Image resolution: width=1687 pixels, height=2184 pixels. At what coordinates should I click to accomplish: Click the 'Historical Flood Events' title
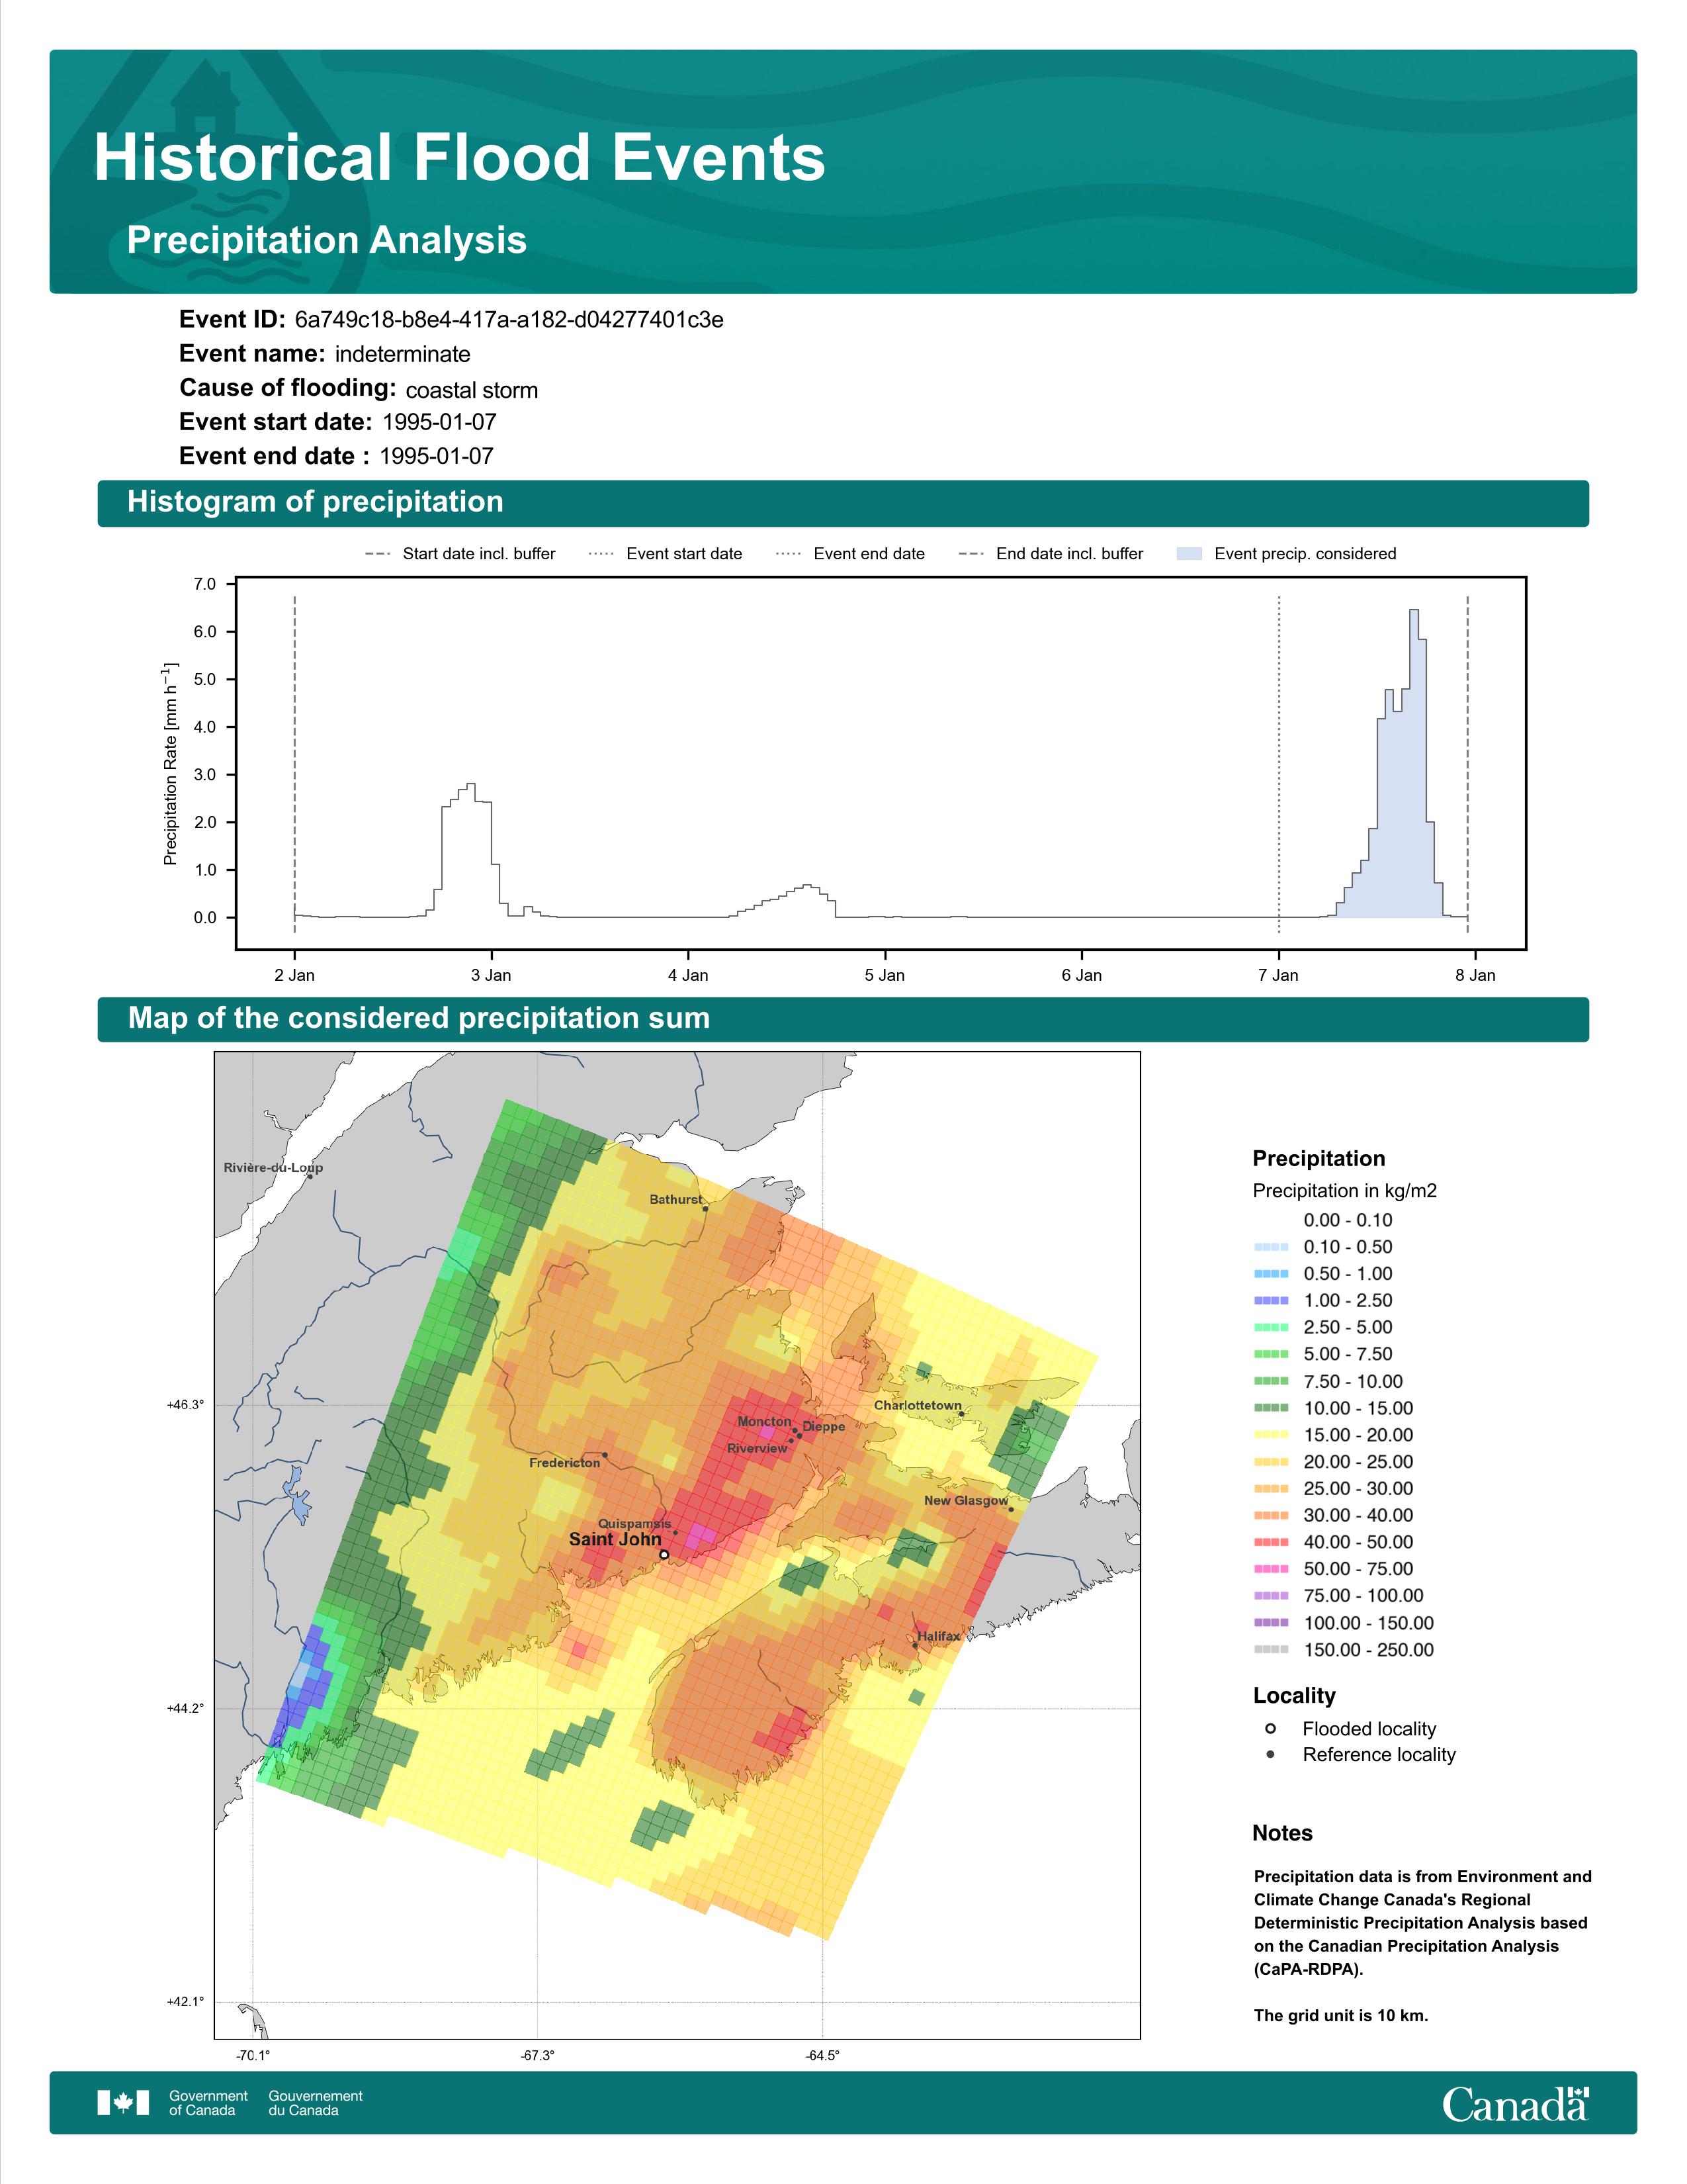click(x=460, y=158)
